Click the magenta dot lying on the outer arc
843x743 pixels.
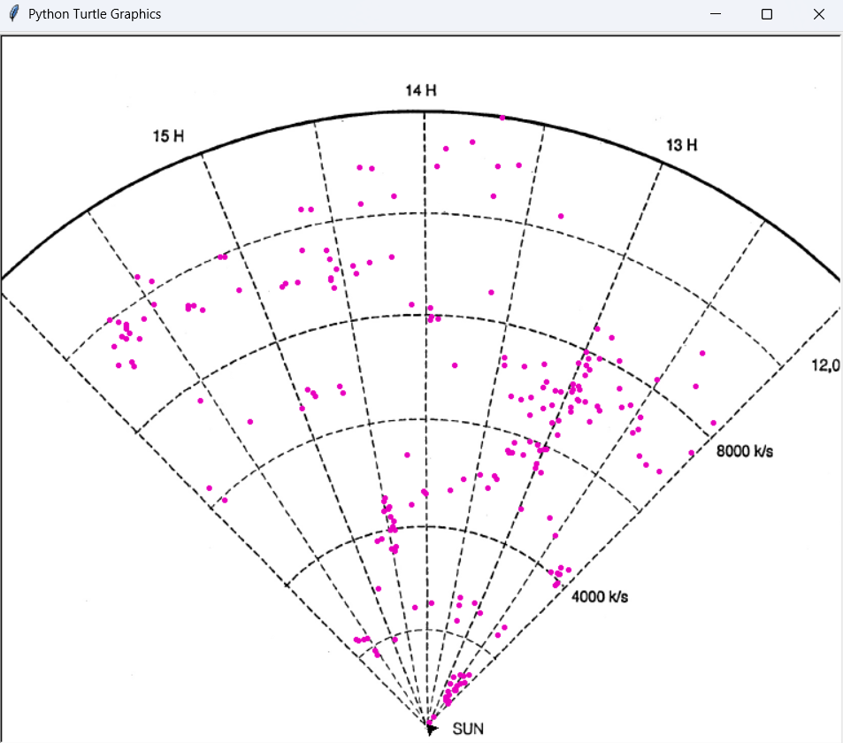[502, 118]
